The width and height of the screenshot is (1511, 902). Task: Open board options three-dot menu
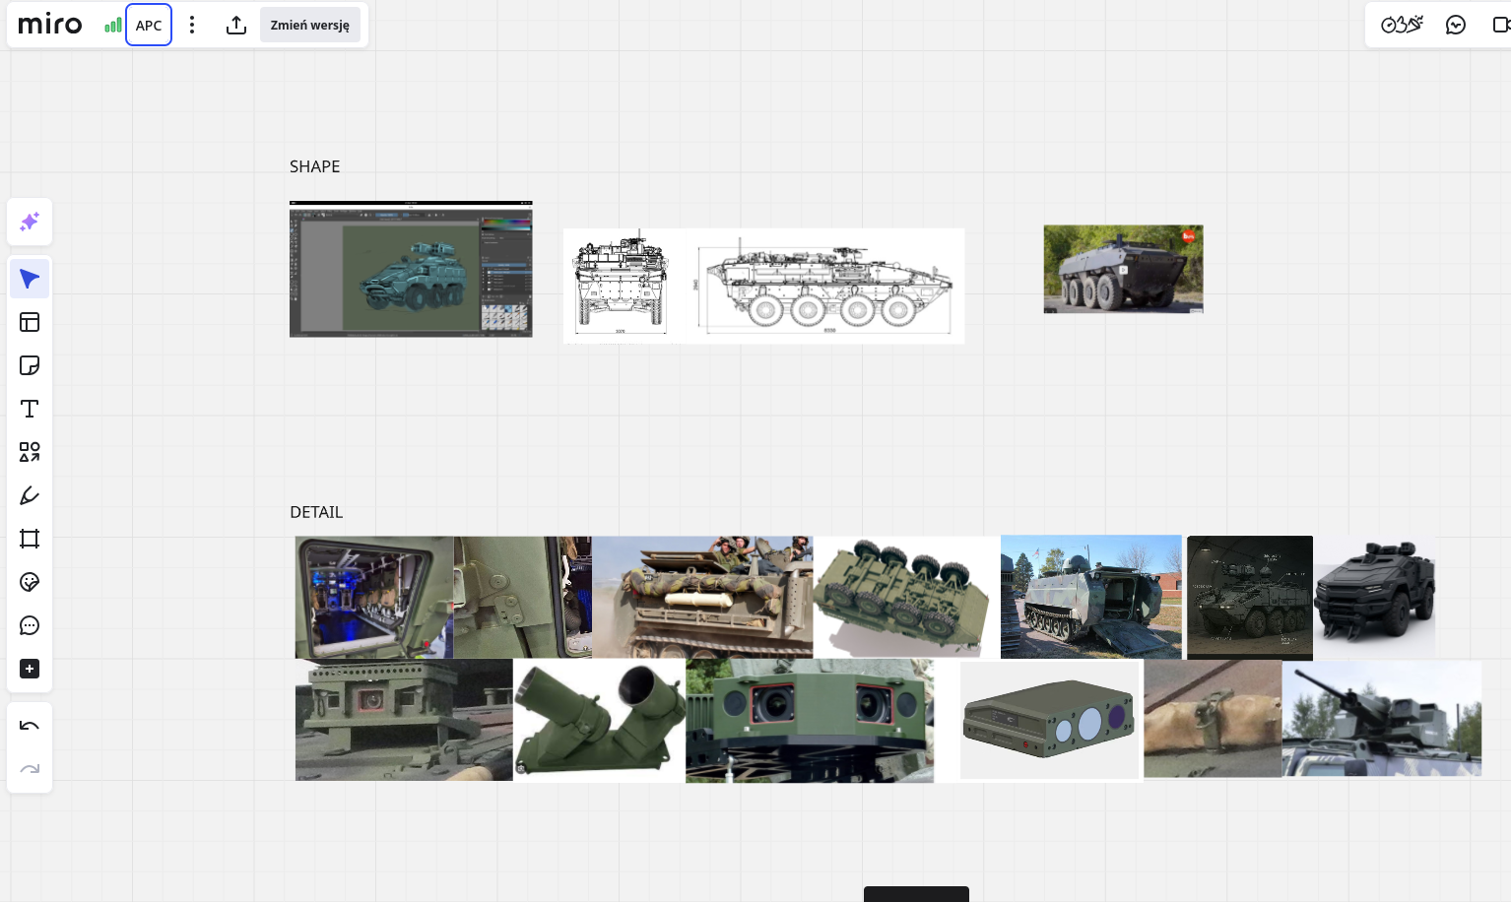pyautogui.click(x=192, y=25)
